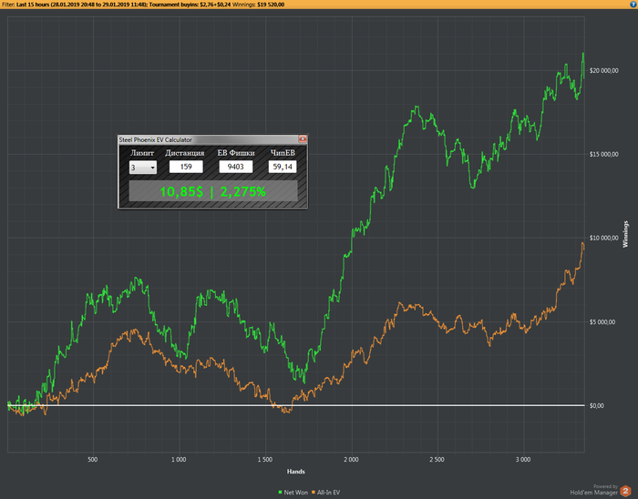
Task: Click the $0,00 axis value
Action: click(x=596, y=405)
